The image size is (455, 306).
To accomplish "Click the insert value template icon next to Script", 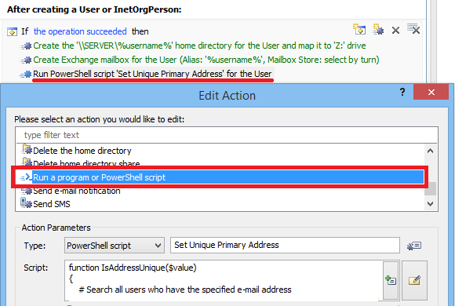I will (391, 280).
